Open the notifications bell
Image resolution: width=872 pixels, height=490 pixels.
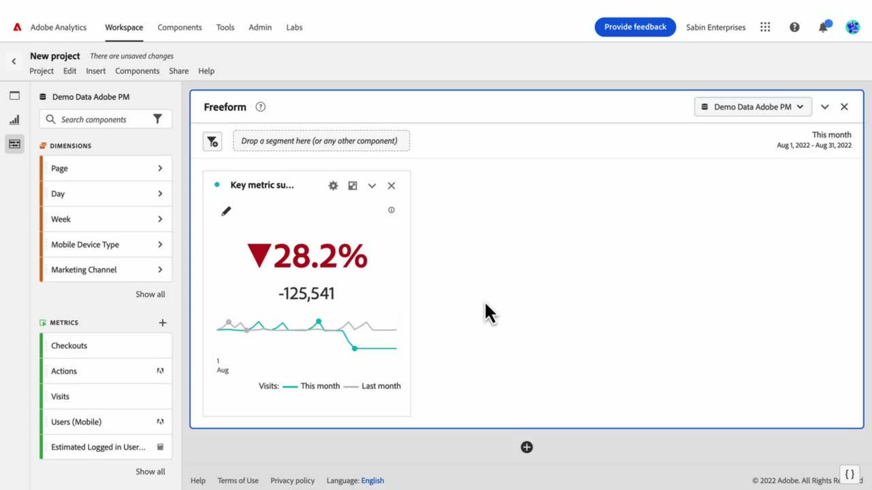pyautogui.click(x=823, y=28)
